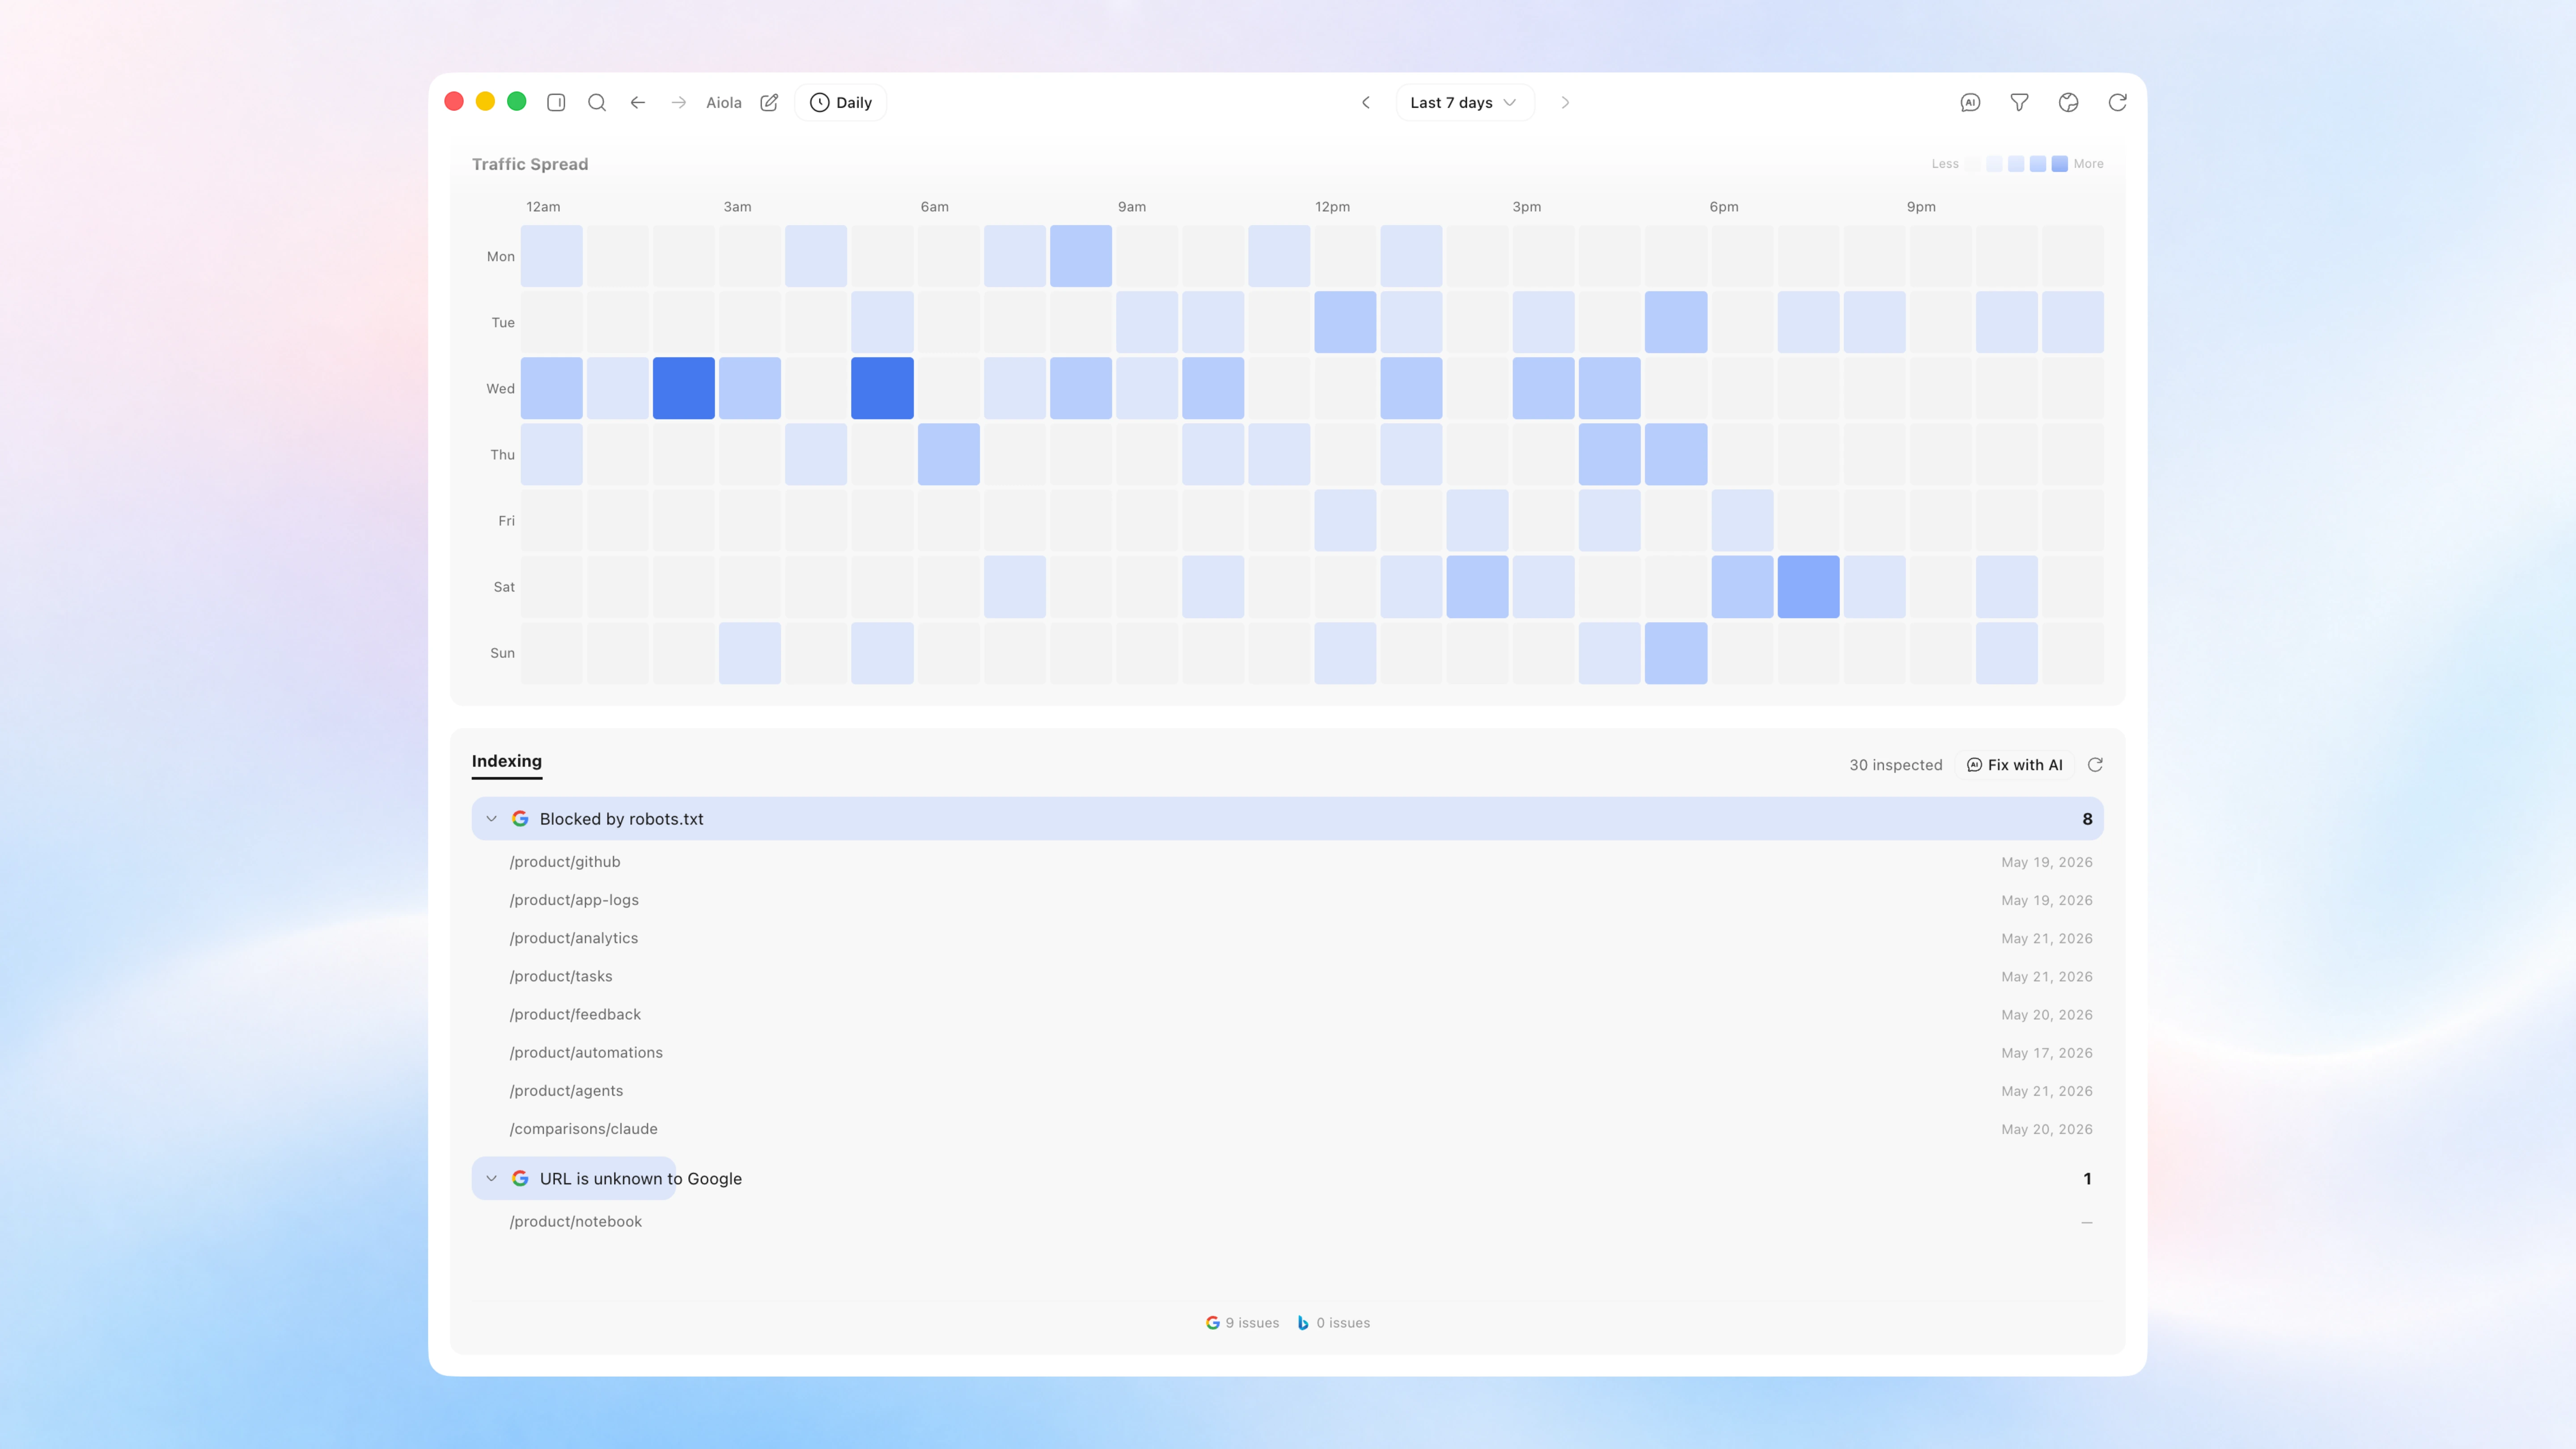
Task: Click the edit pencil icon
Action: [769, 102]
